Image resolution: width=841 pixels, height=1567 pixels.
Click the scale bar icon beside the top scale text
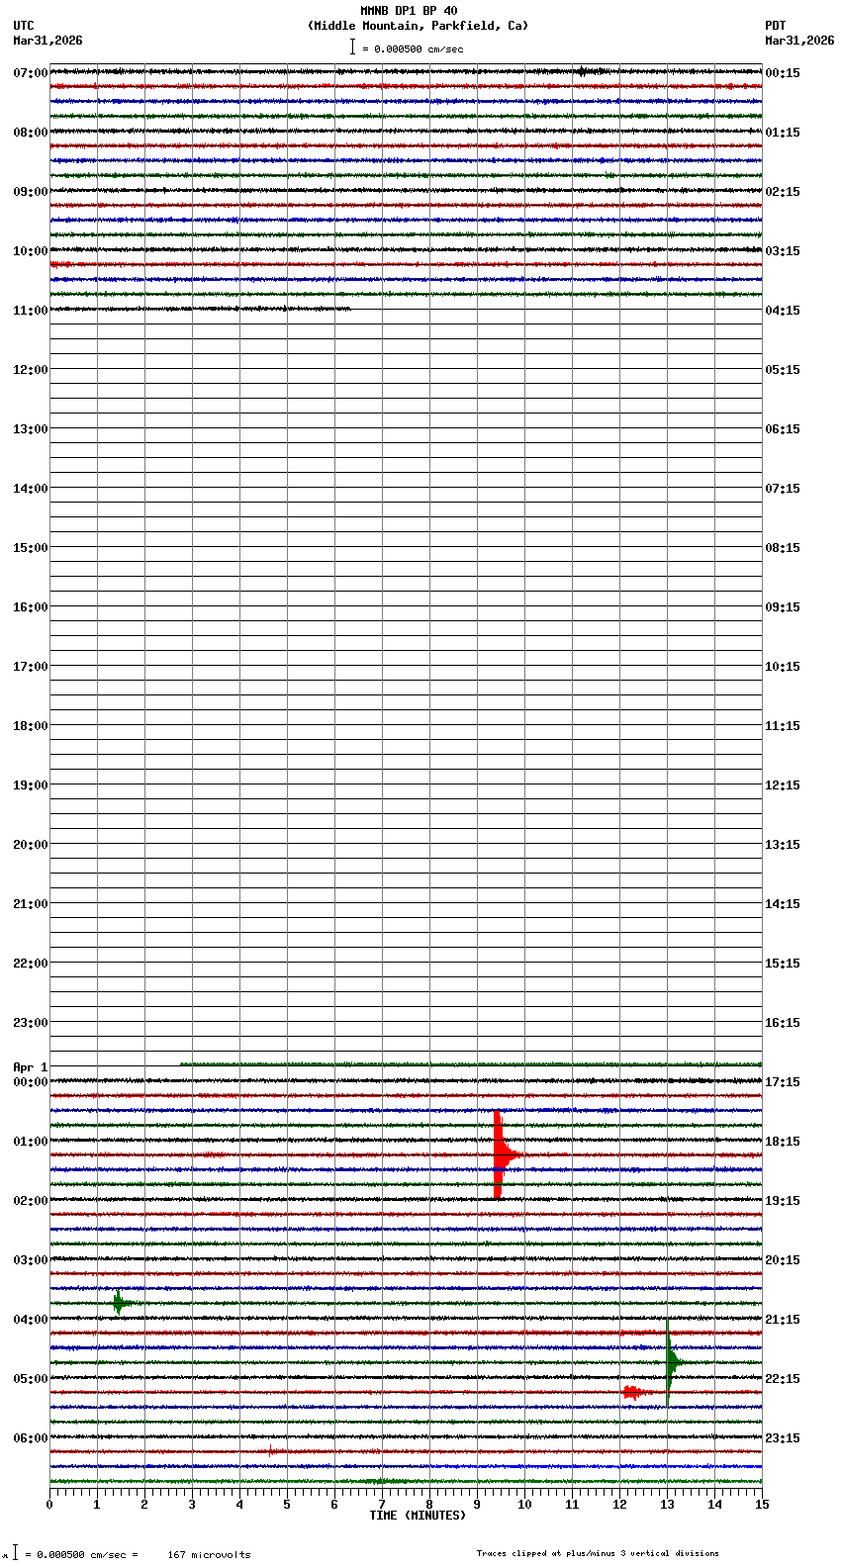tap(352, 46)
